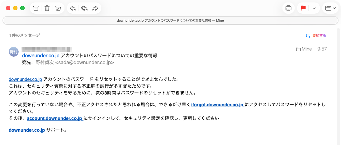Click the downunder.co.jp link starting the body
This screenshot has width=341, height=145.
tap(25, 79)
